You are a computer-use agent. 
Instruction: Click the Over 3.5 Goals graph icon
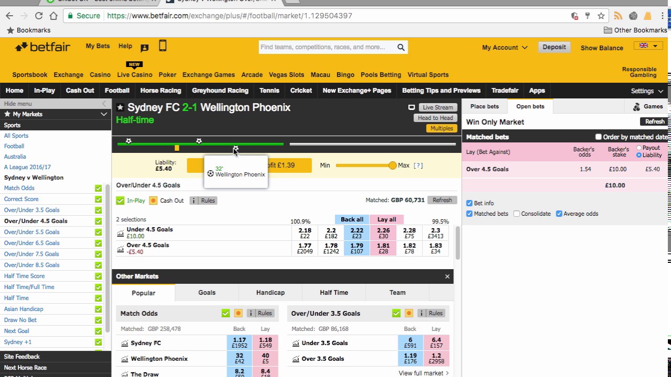pyautogui.click(x=296, y=359)
